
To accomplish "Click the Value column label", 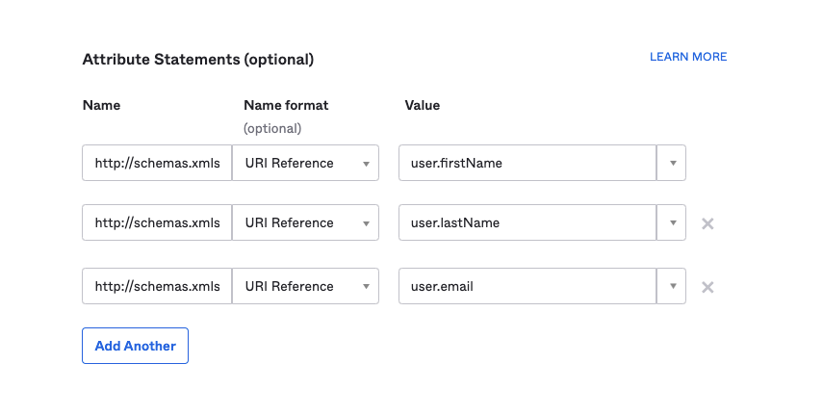I will point(422,105).
